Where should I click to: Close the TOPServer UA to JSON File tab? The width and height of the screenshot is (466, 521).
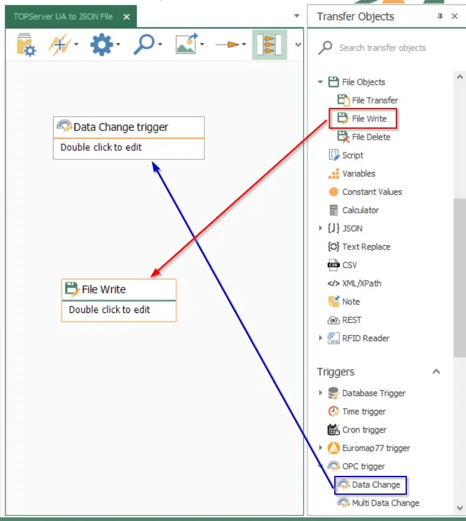coord(126,16)
